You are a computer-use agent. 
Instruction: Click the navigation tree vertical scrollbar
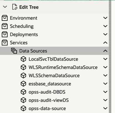(110, 56)
